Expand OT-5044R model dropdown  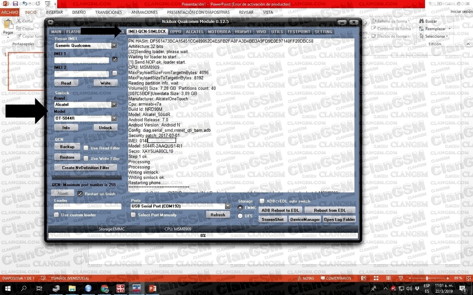pos(114,118)
